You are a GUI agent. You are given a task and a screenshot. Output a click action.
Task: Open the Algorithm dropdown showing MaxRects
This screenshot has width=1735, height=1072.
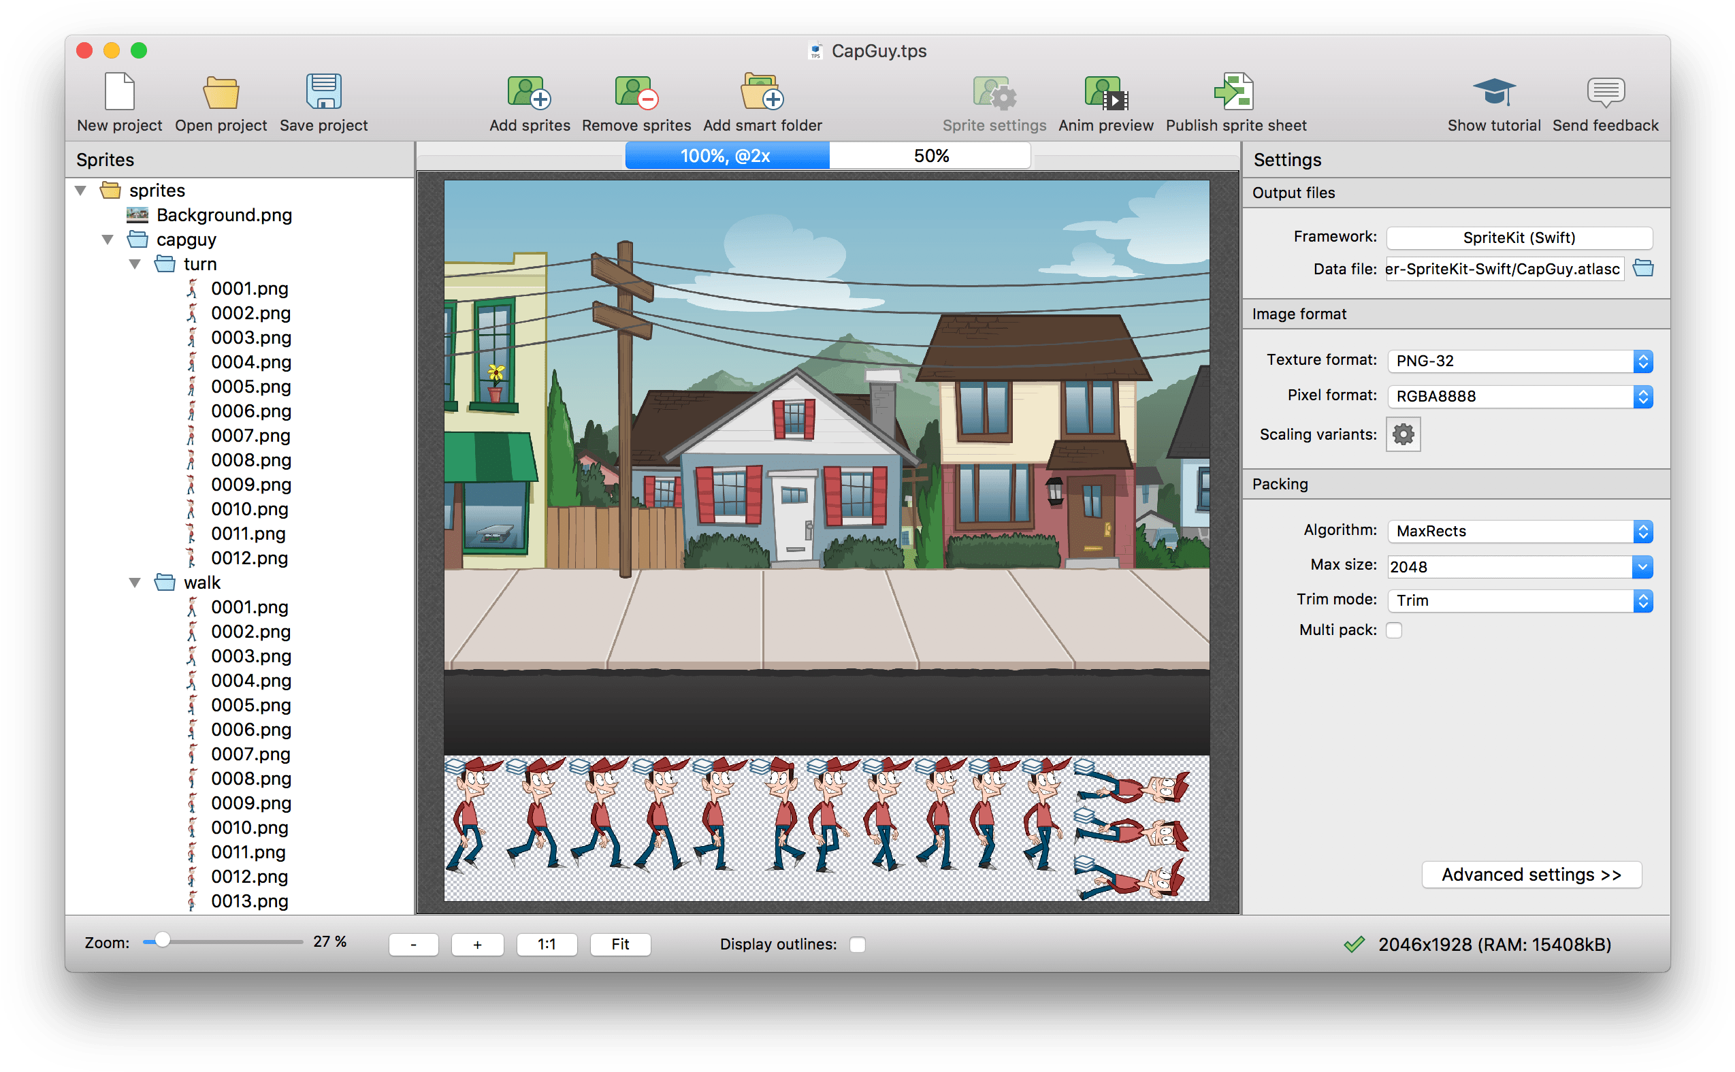1519,530
